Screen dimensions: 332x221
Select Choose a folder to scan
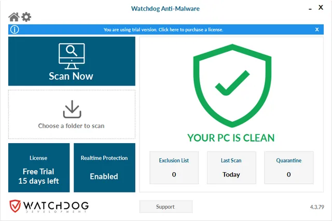[x=72, y=114]
